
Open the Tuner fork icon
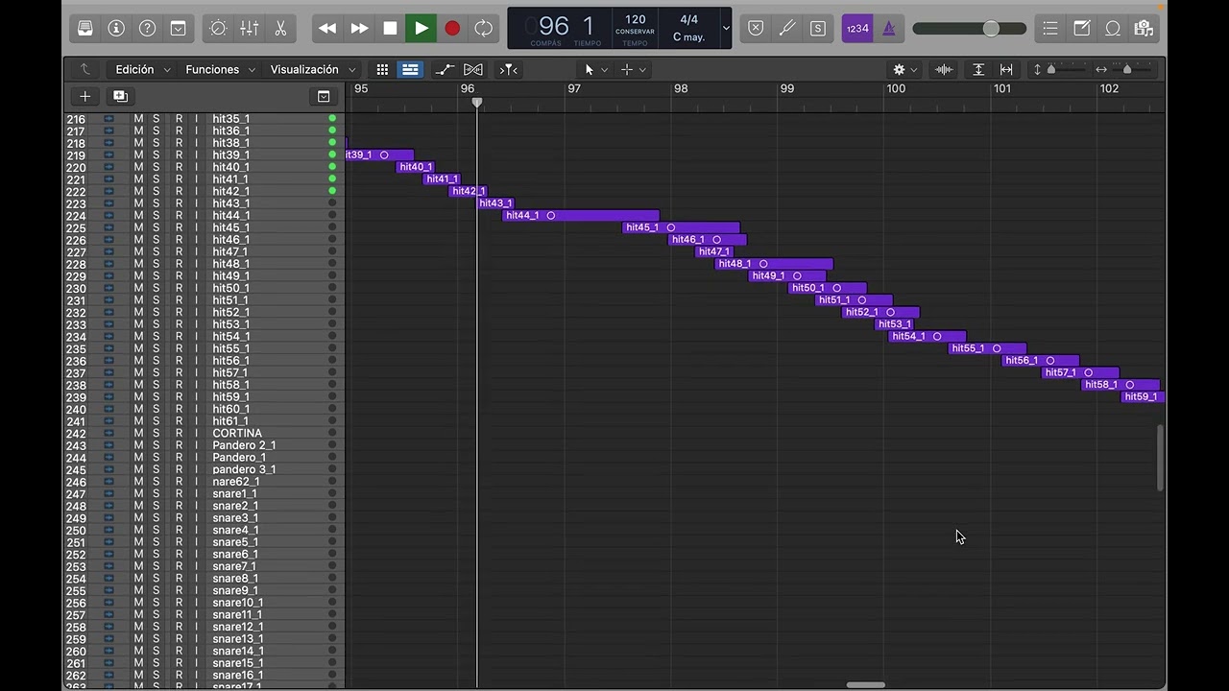(x=786, y=29)
